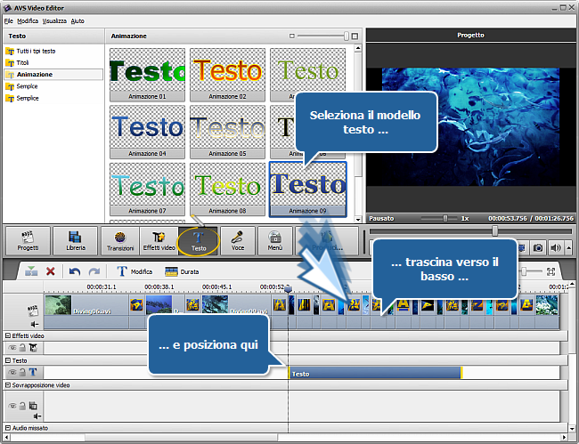The height and width of the screenshot is (444, 579).
Task: Switch to the Transizioni panel
Action: point(120,240)
